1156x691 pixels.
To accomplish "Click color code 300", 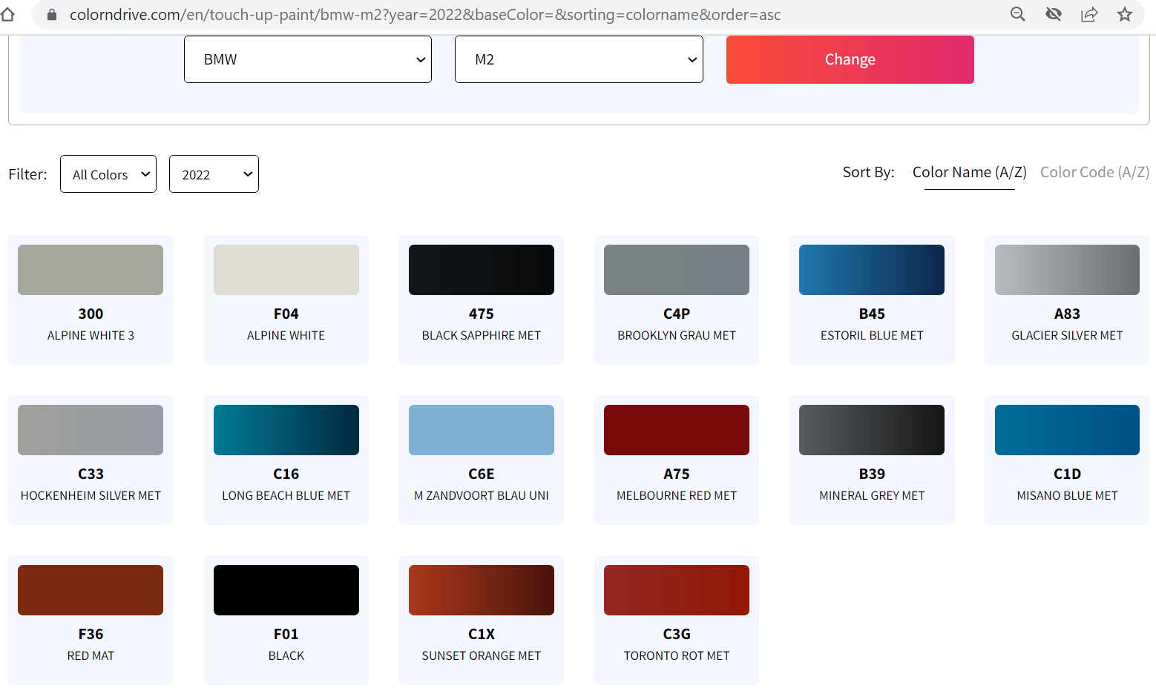I will 91,314.
